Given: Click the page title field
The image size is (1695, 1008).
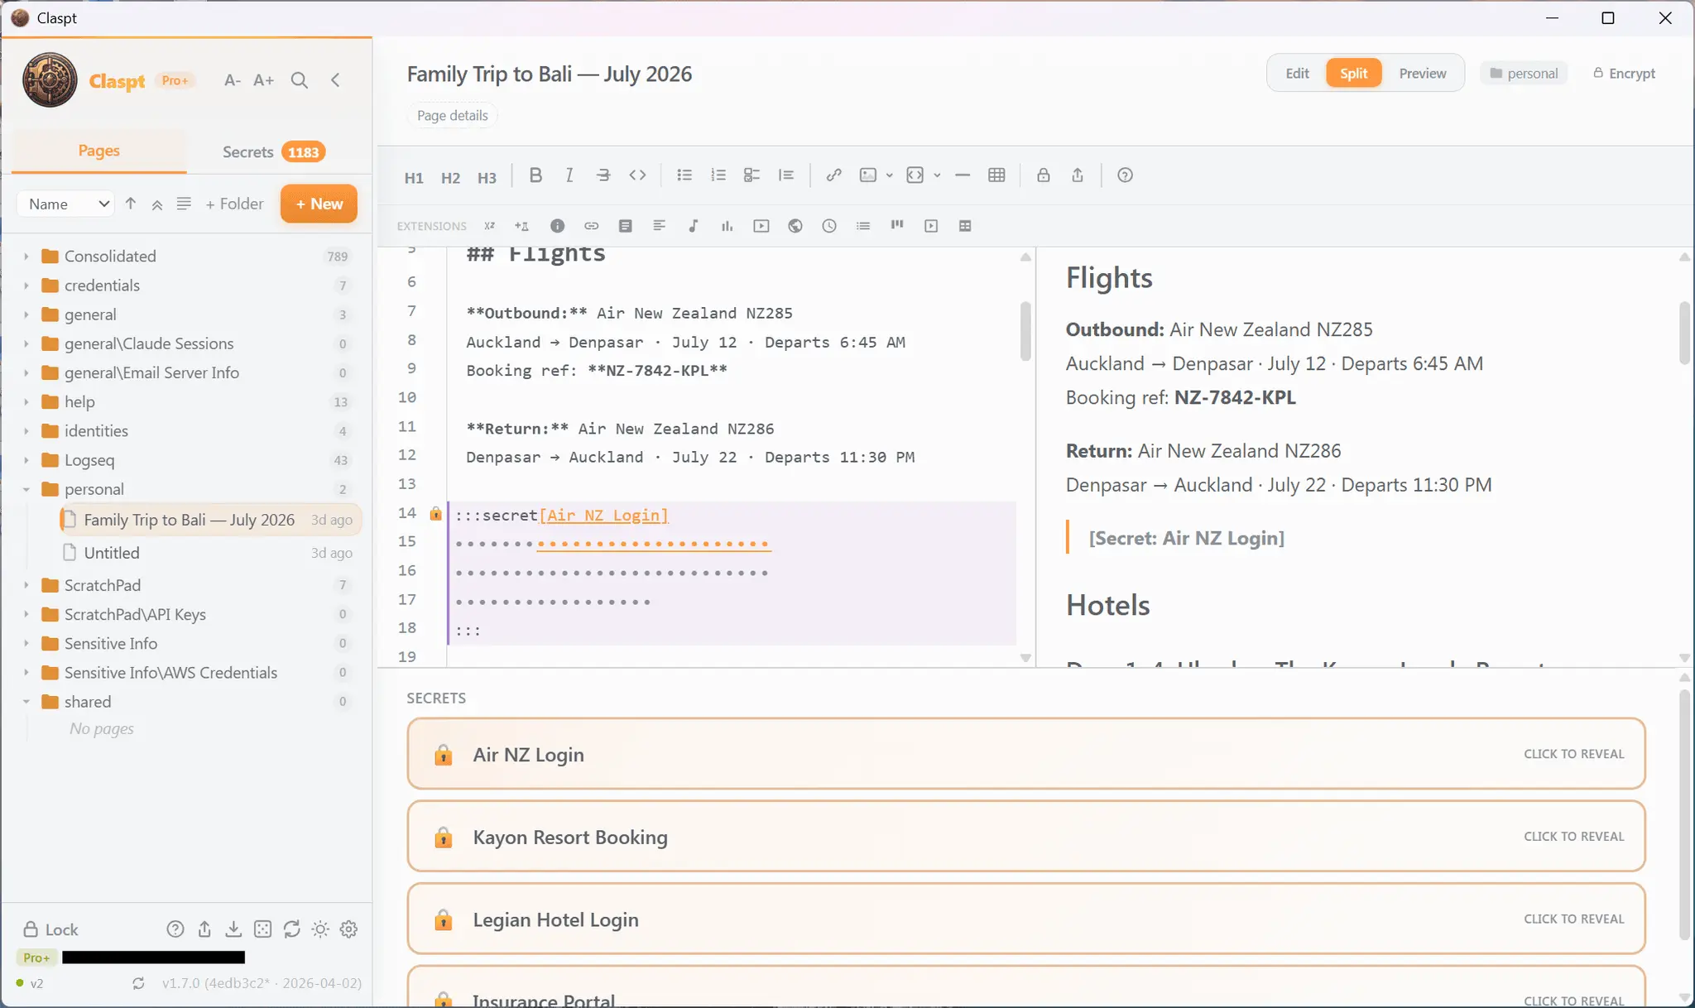Looking at the screenshot, I should (x=550, y=74).
